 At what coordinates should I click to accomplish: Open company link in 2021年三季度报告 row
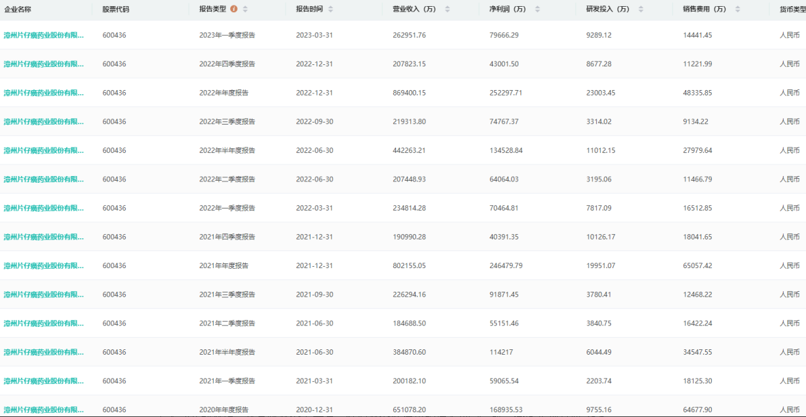(x=44, y=294)
